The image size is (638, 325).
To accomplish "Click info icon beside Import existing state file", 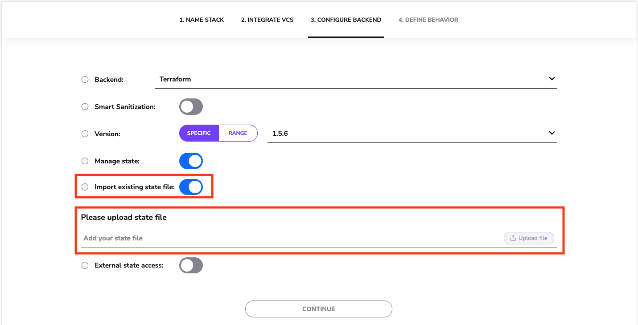I will click(85, 187).
